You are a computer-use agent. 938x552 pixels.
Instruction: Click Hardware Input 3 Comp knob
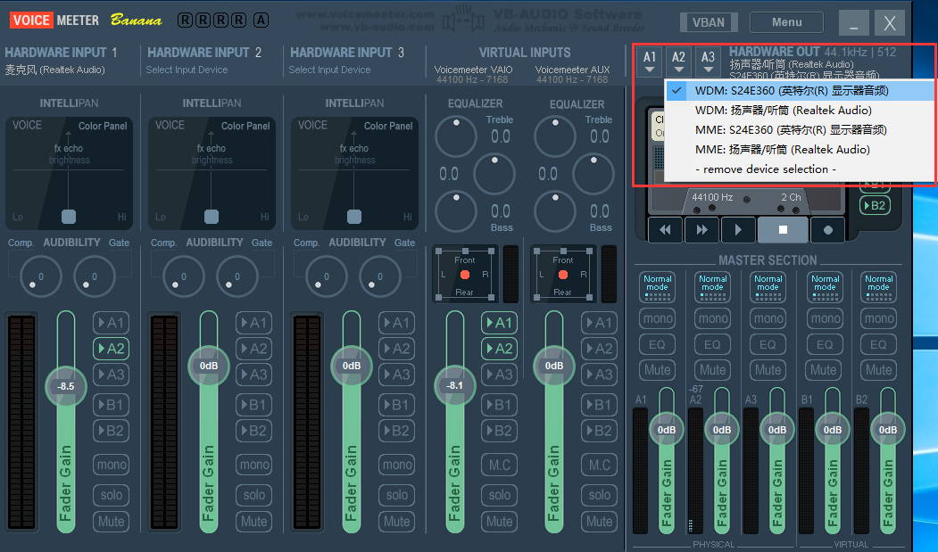[x=326, y=276]
